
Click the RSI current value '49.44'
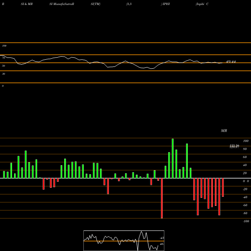(231, 62)
